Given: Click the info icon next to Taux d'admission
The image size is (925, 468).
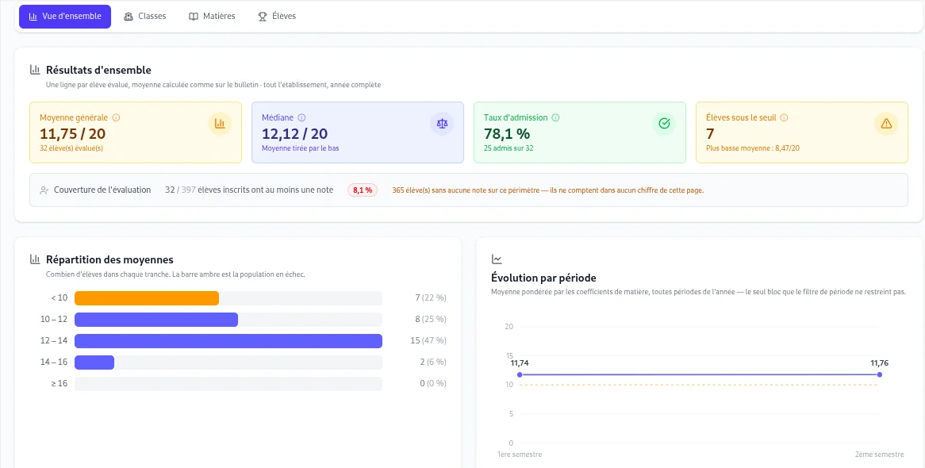Looking at the screenshot, I should point(555,117).
